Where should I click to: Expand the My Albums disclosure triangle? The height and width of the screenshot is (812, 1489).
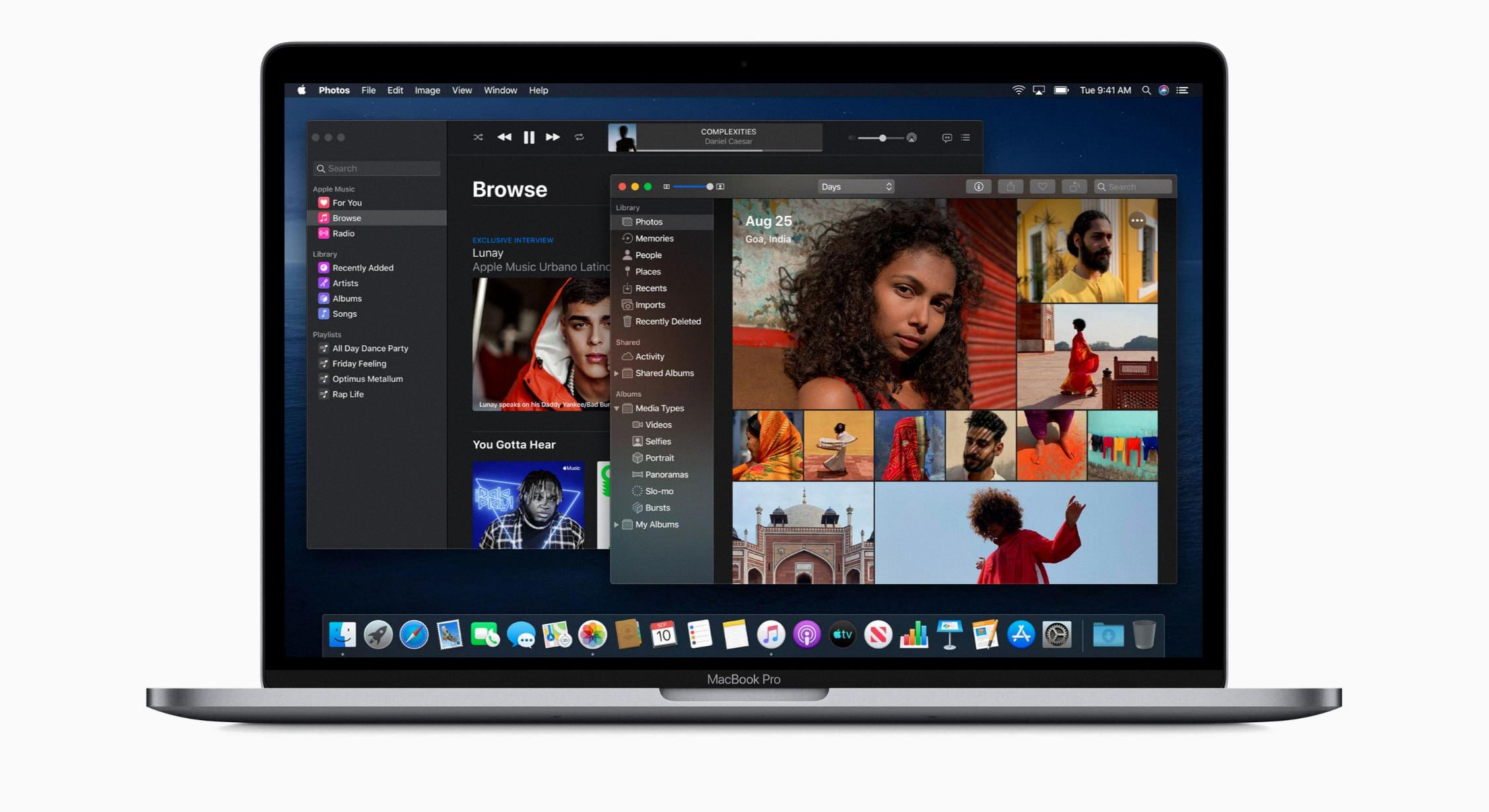[616, 525]
